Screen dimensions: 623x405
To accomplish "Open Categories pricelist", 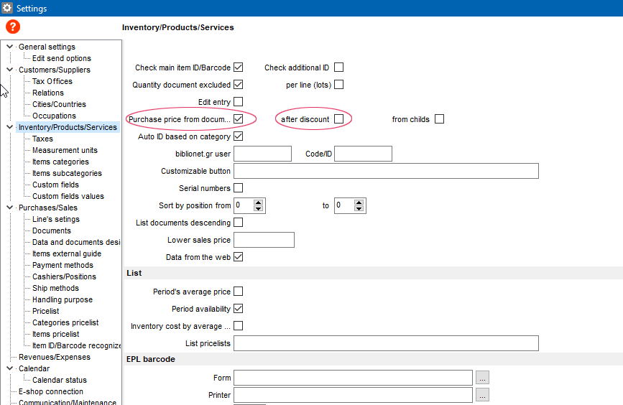I will [65, 323].
